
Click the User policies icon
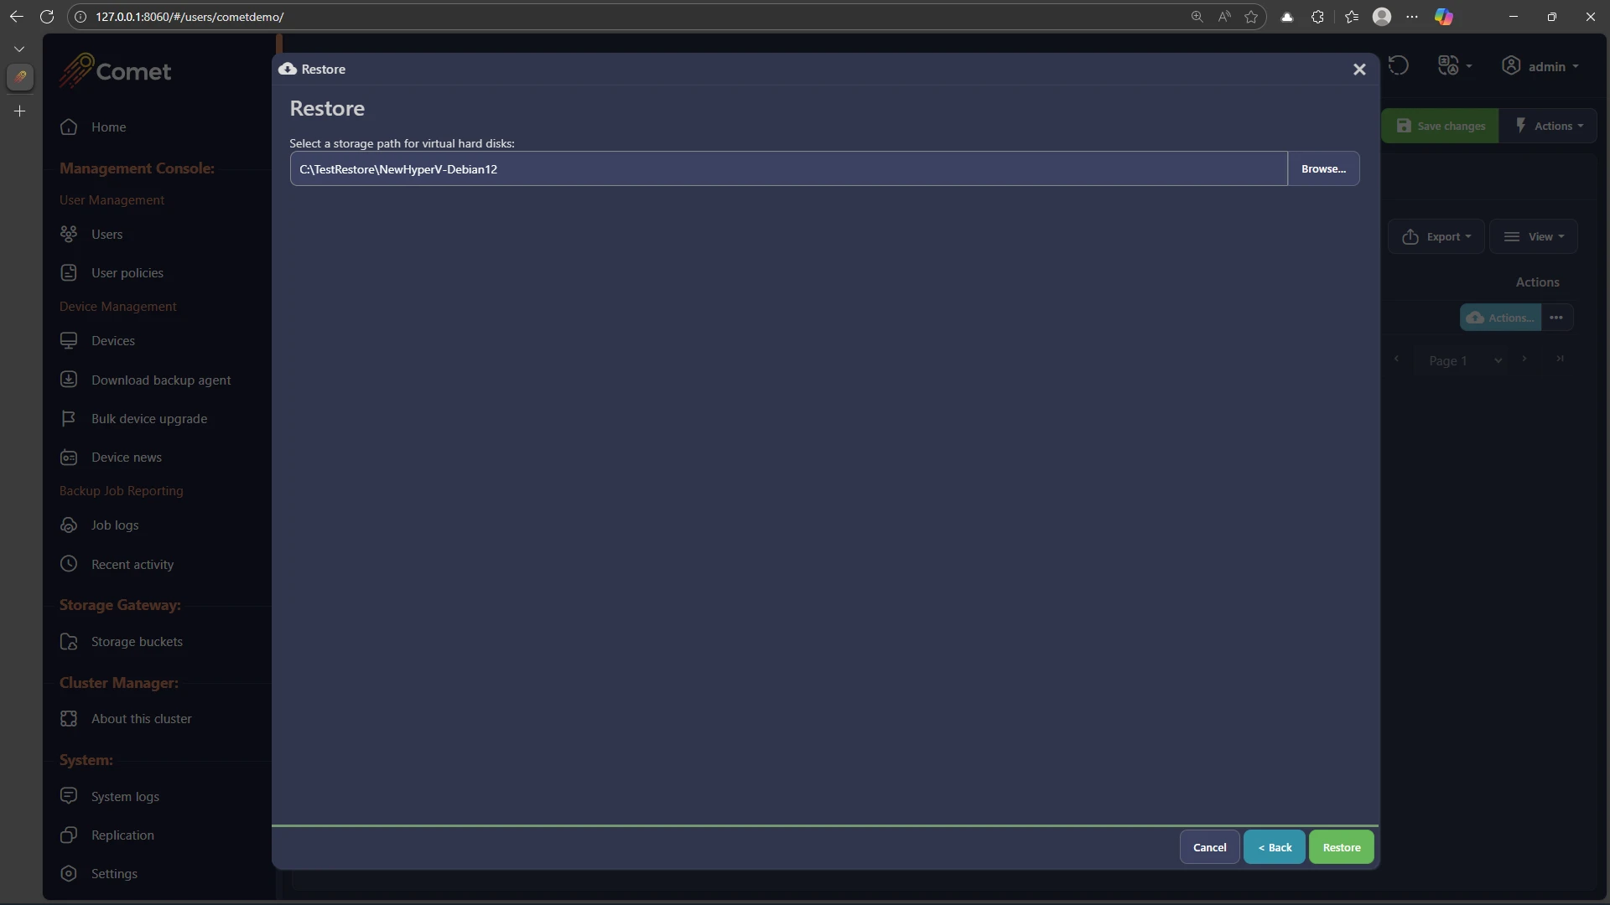[x=69, y=272]
